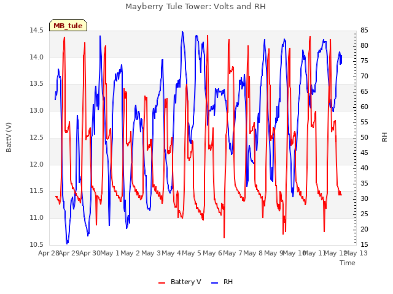Click the 70 right axis tick label
The image size is (393, 294).
364,76
